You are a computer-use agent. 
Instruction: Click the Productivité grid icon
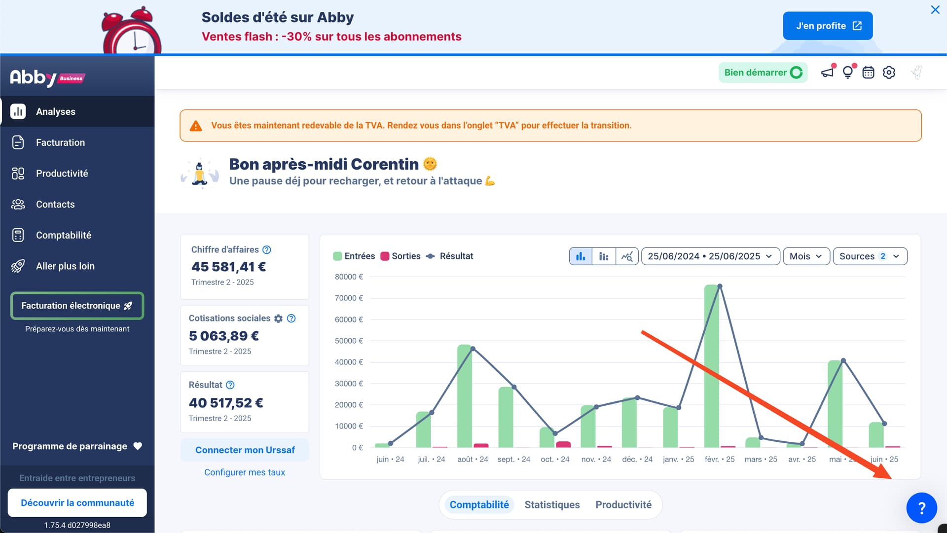(x=18, y=174)
